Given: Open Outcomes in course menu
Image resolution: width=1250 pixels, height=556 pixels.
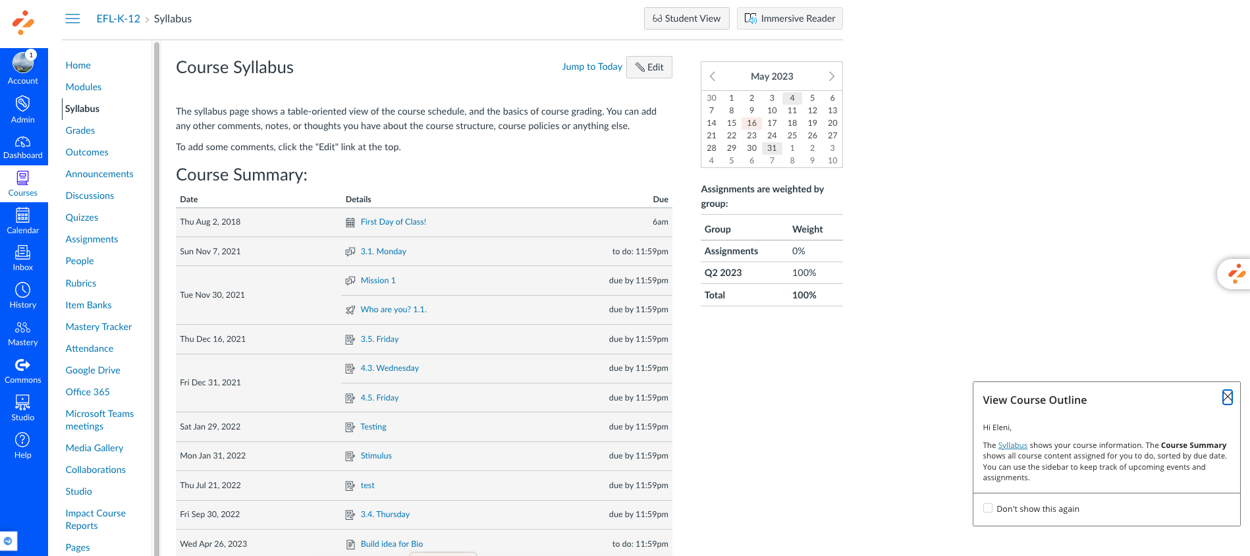Looking at the screenshot, I should (x=87, y=152).
